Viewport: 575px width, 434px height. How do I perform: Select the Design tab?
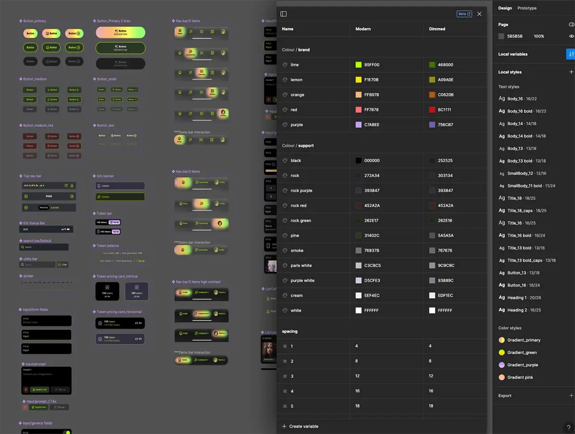coord(505,8)
